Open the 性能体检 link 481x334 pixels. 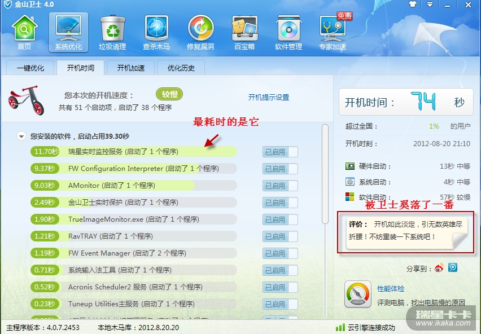(x=391, y=289)
